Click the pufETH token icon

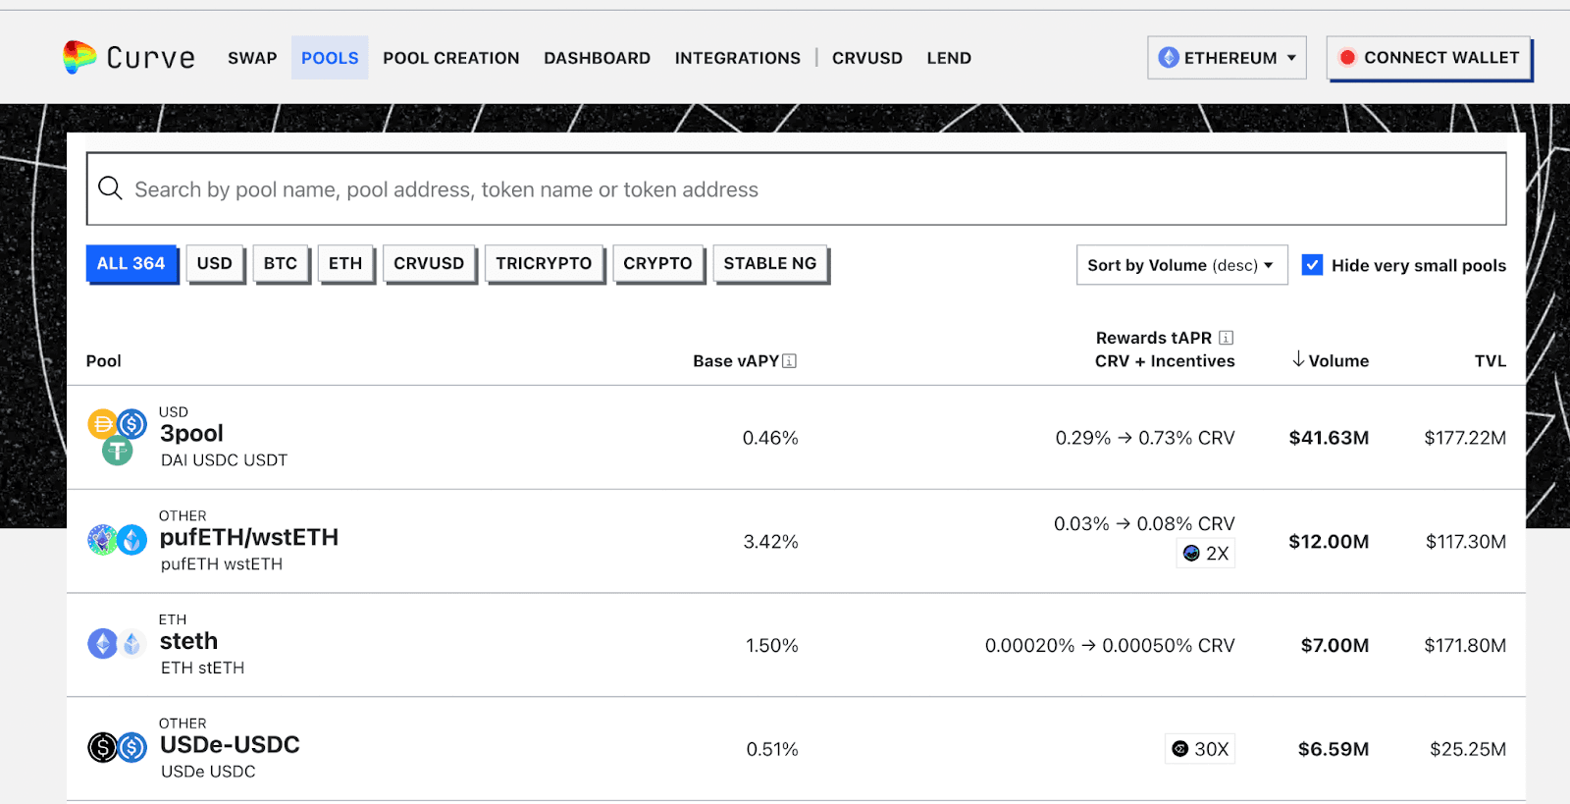coord(102,540)
